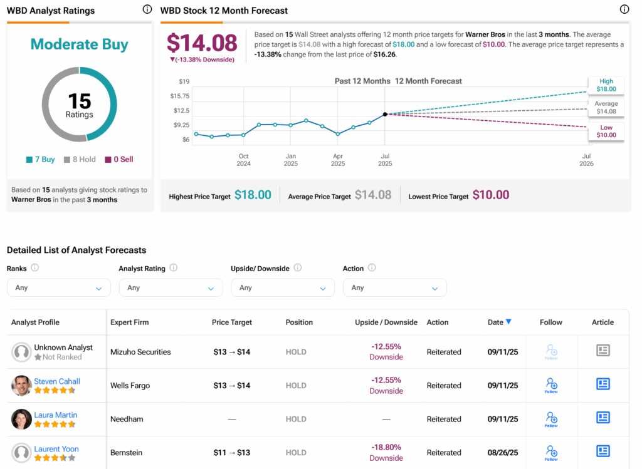The width and height of the screenshot is (642, 469).
Task: Sort by Price Target column header
Action: click(x=232, y=322)
